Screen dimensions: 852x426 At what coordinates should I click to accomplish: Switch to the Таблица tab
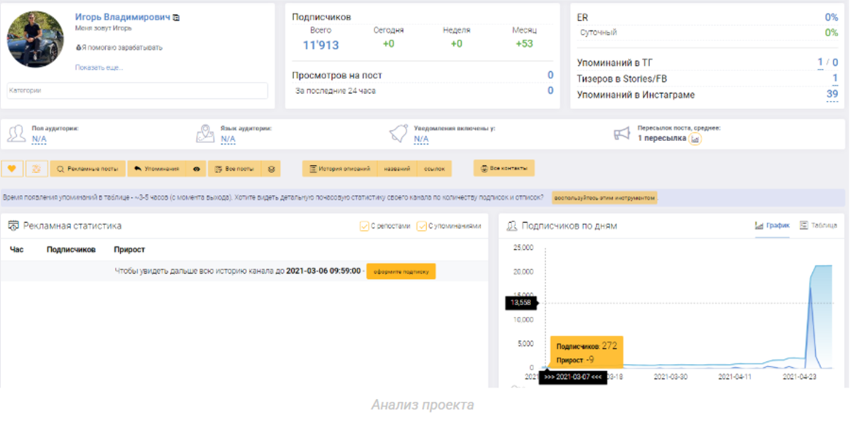(x=818, y=226)
